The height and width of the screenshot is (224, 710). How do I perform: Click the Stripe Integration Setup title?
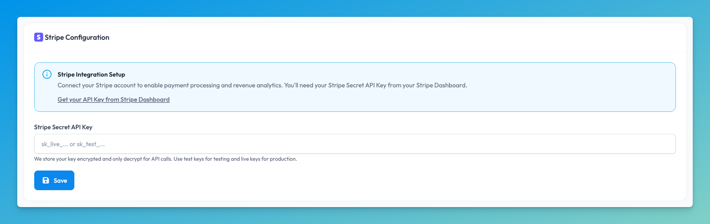click(x=91, y=74)
